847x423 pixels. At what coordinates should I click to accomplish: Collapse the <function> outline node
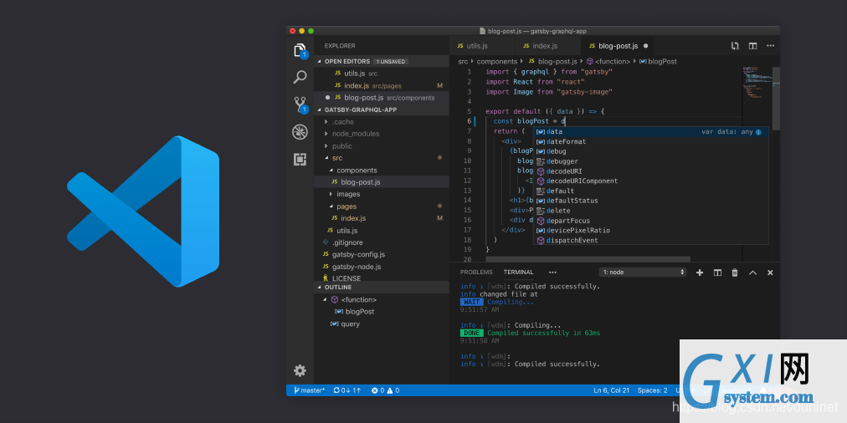[x=382, y=299]
